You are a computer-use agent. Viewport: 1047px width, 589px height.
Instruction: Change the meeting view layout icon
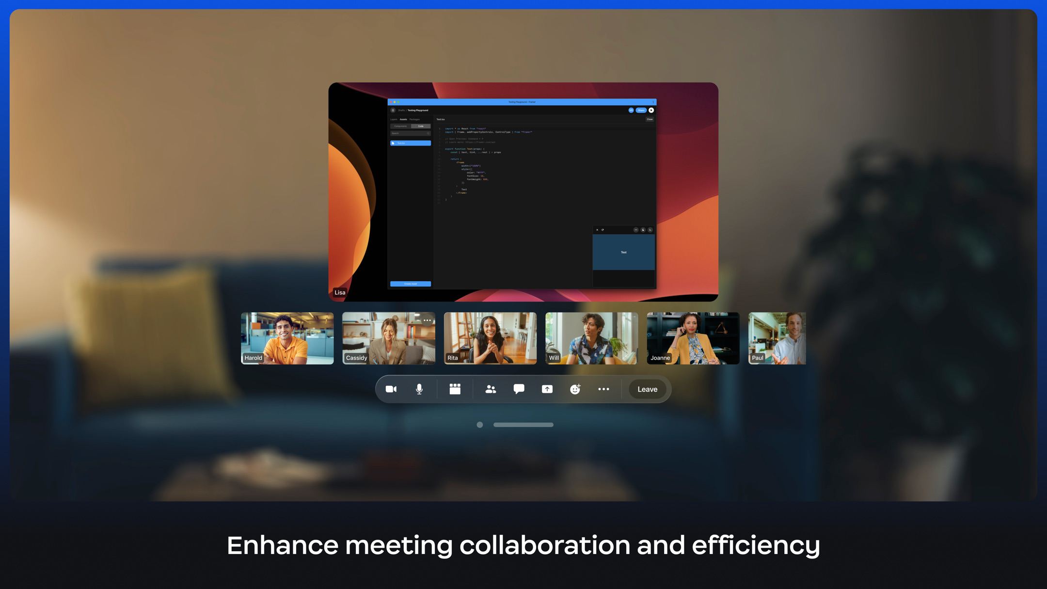(454, 389)
